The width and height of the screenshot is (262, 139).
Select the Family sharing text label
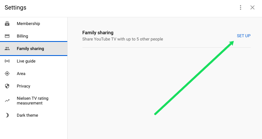30,49
